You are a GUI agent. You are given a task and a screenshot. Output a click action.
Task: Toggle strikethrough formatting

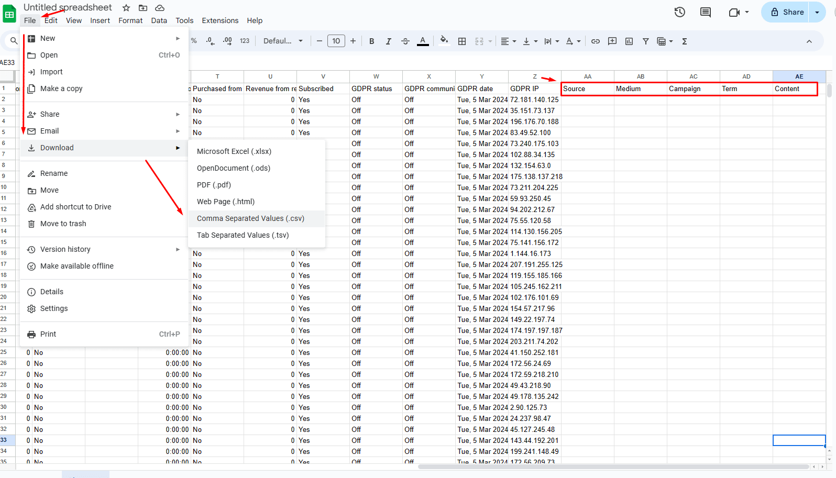point(405,41)
